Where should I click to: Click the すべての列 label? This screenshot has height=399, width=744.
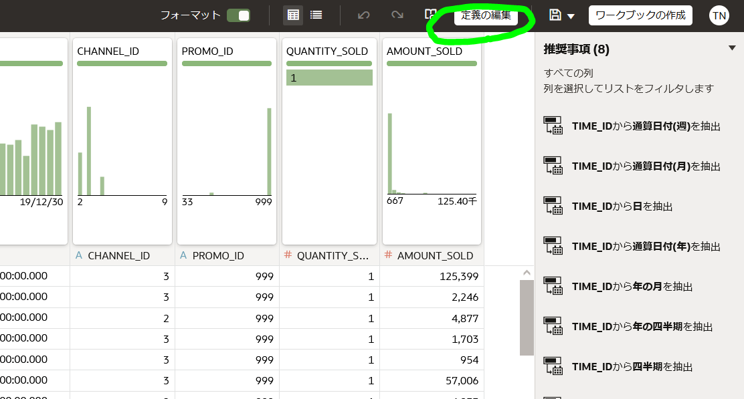coord(569,73)
